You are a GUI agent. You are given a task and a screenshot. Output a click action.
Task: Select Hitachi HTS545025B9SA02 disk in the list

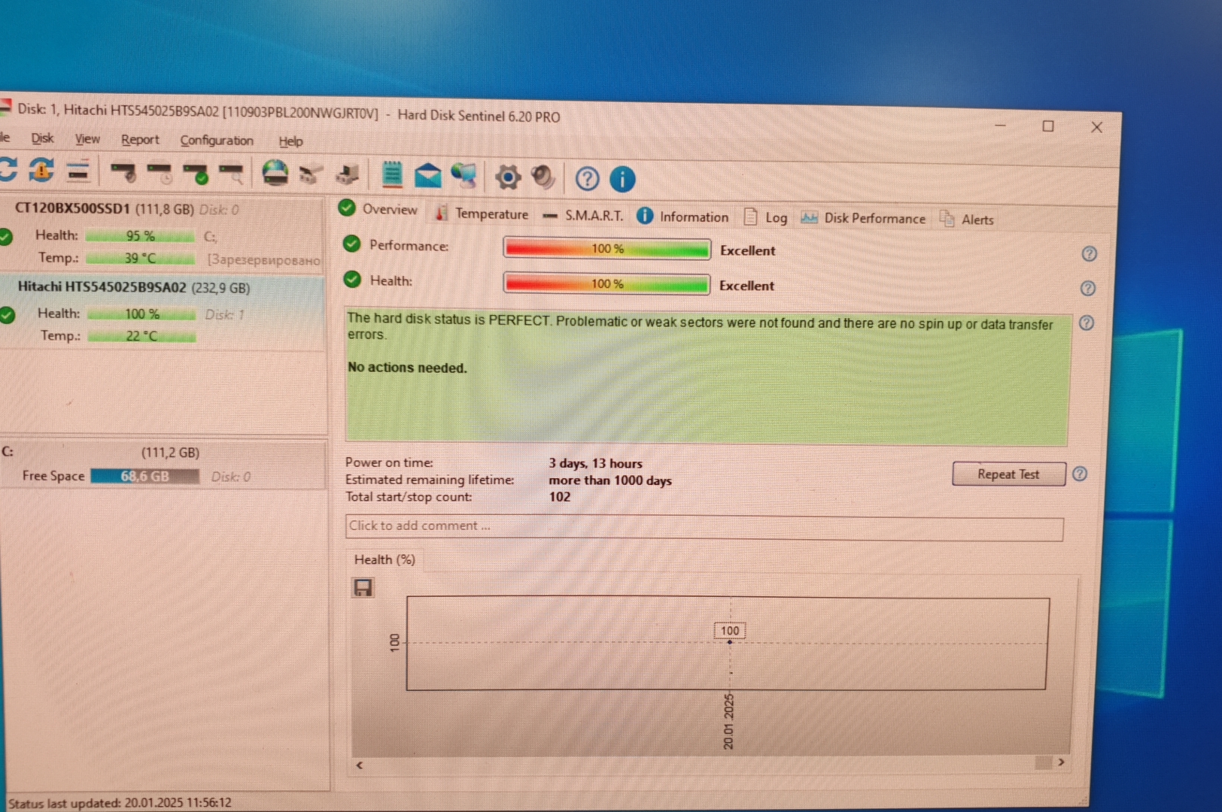[x=163, y=312]
